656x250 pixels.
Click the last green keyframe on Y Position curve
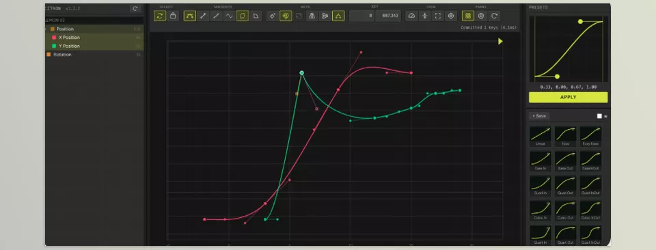[x=460, y=90]
